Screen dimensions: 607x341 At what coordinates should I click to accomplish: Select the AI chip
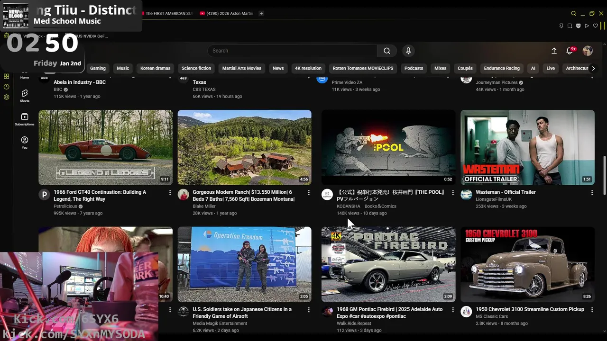533,68
